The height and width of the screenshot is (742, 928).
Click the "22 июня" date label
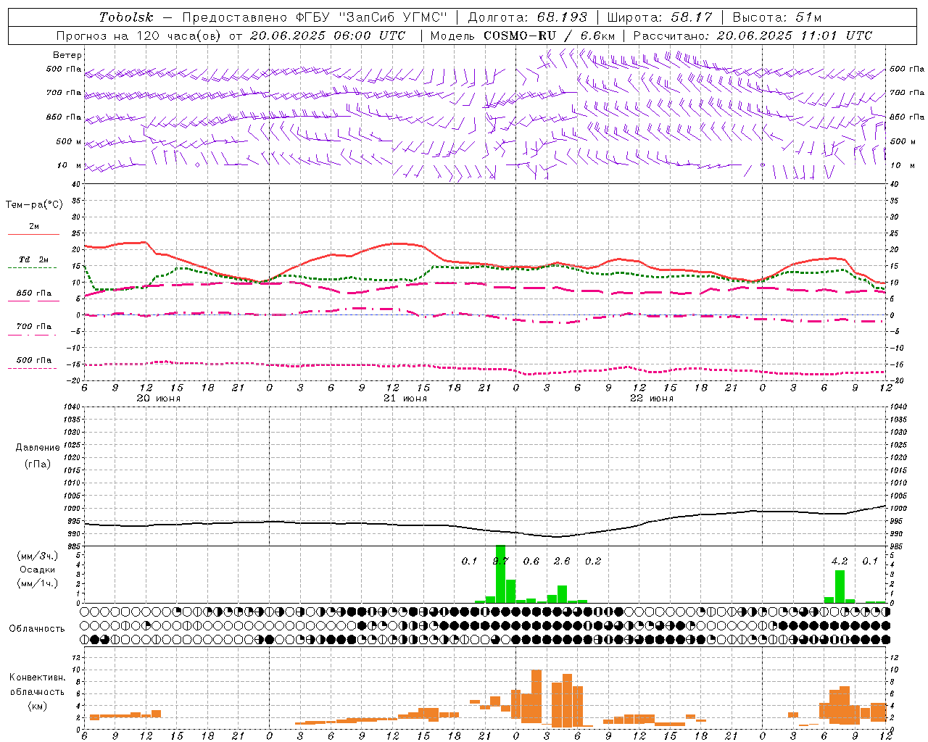(x=652, y=399)
